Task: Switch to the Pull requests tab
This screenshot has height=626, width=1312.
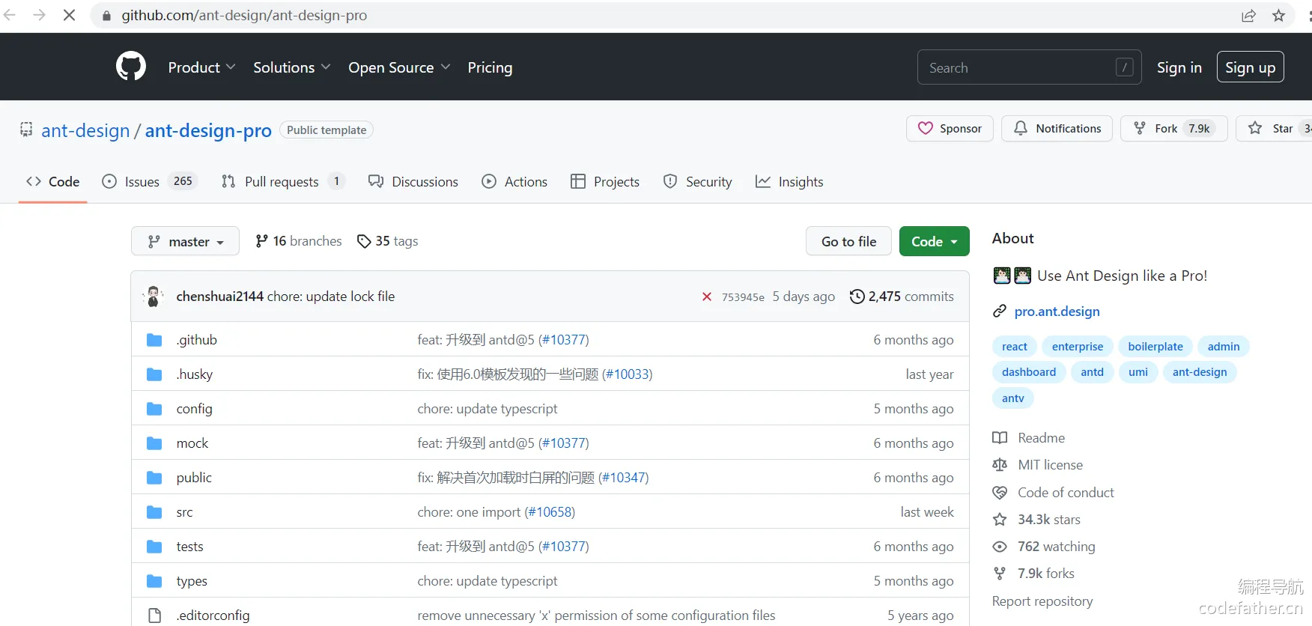Action: coord(282,181)
